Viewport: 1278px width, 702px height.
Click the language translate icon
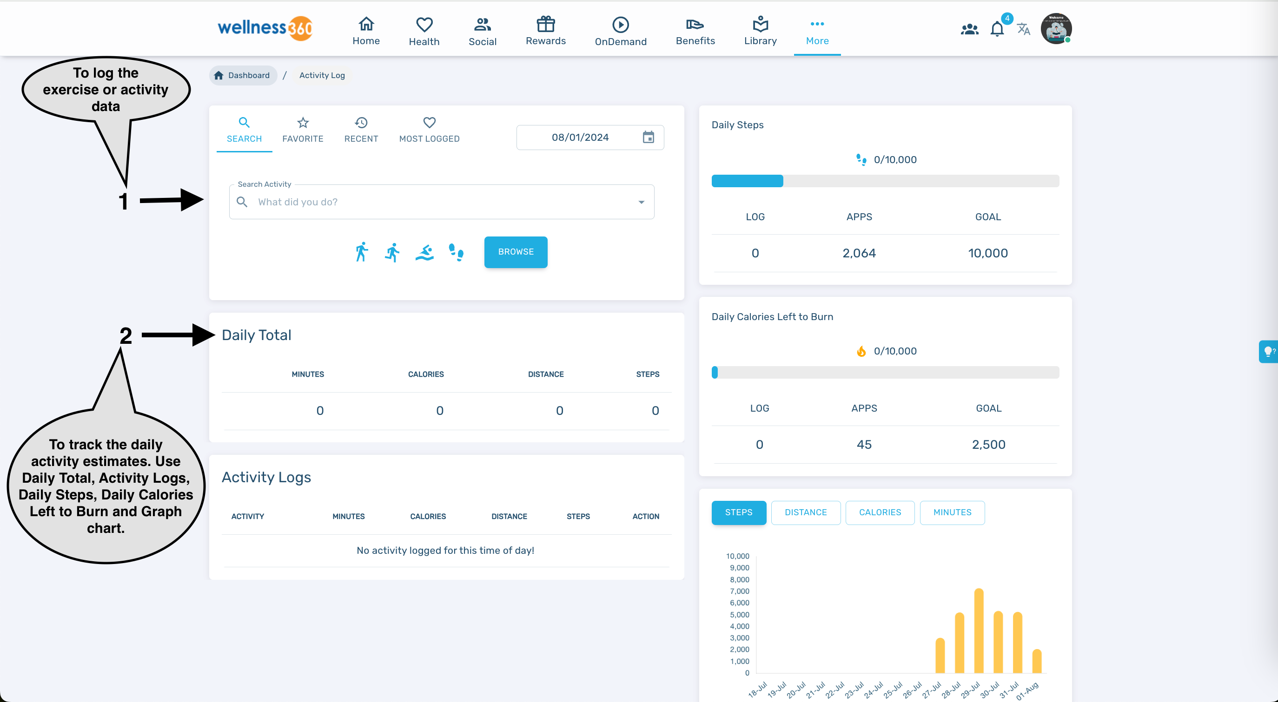pos(1024,29)
